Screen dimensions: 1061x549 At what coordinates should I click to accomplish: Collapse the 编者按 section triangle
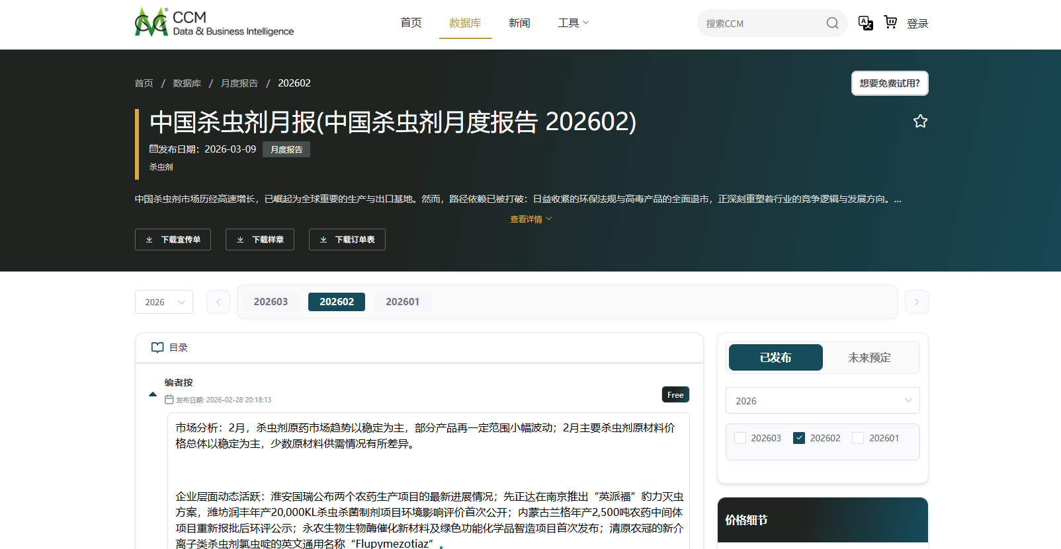153,394
